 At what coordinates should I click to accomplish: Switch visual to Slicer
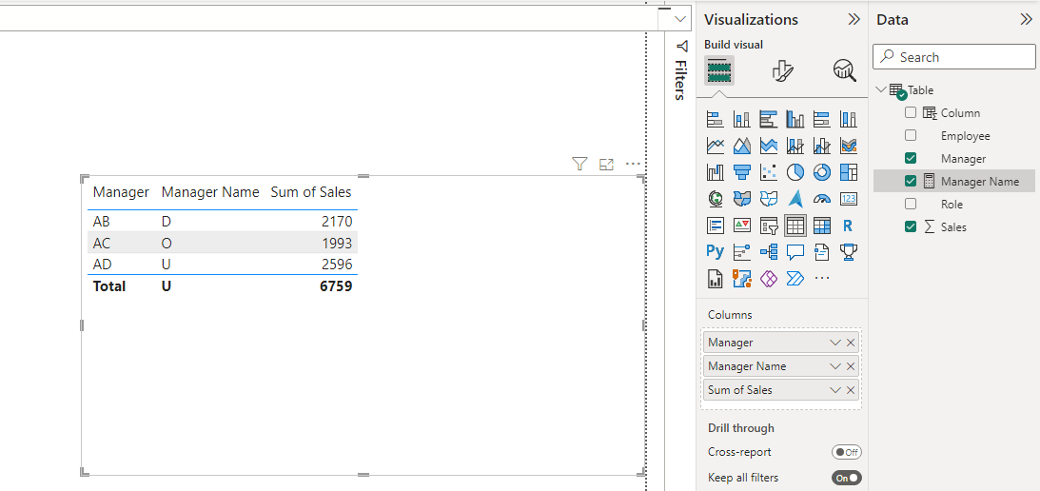[768, 226]
